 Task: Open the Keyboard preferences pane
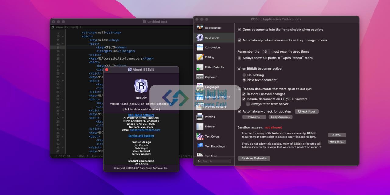coord(214,77)
